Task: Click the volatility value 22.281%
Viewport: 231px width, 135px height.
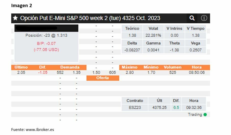Action: [x=153, y=35]
